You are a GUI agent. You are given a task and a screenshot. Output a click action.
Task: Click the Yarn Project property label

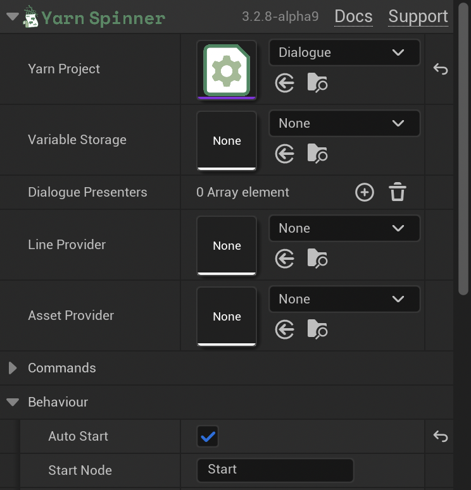click(64, 69)
